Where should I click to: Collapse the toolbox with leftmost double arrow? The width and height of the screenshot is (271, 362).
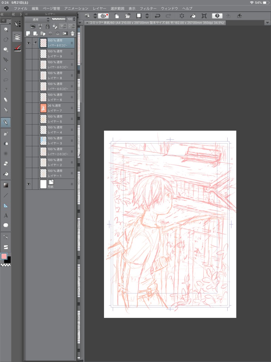(2, 14)
